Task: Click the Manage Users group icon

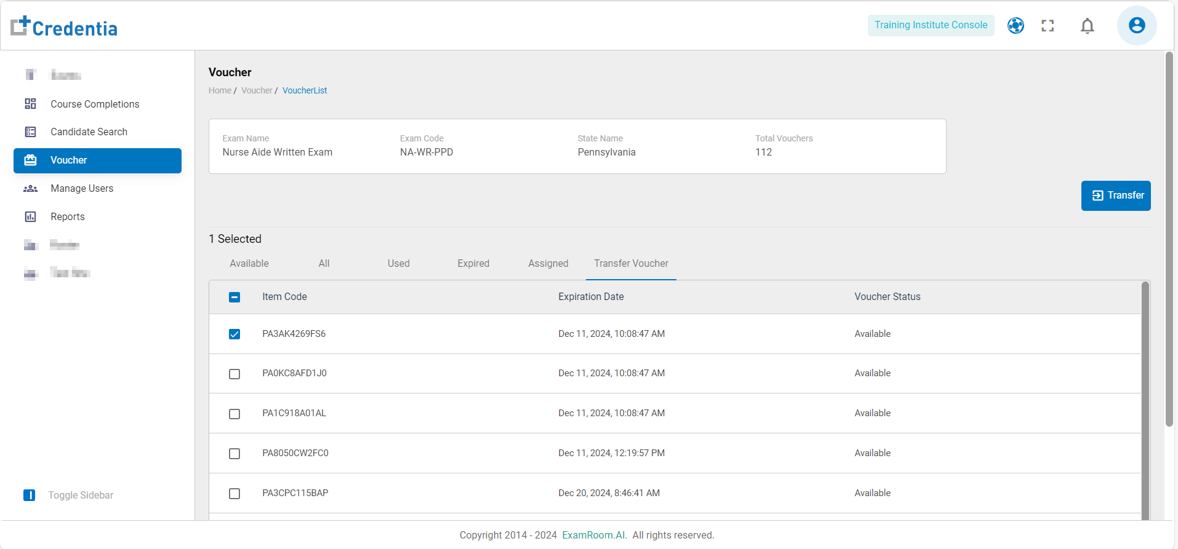Action: tap(30, 189)
